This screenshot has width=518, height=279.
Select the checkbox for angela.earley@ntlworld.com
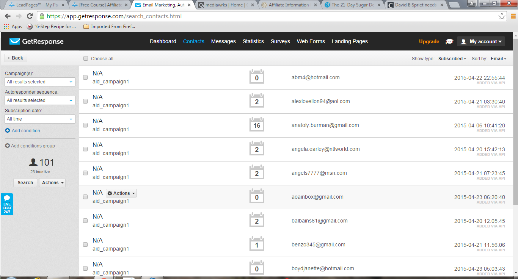point(85,149)
